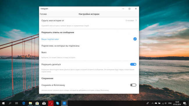189x106 pixels.
Task: Expand the '0 человек' chevron arrow
Action: [x=136, y=21]
